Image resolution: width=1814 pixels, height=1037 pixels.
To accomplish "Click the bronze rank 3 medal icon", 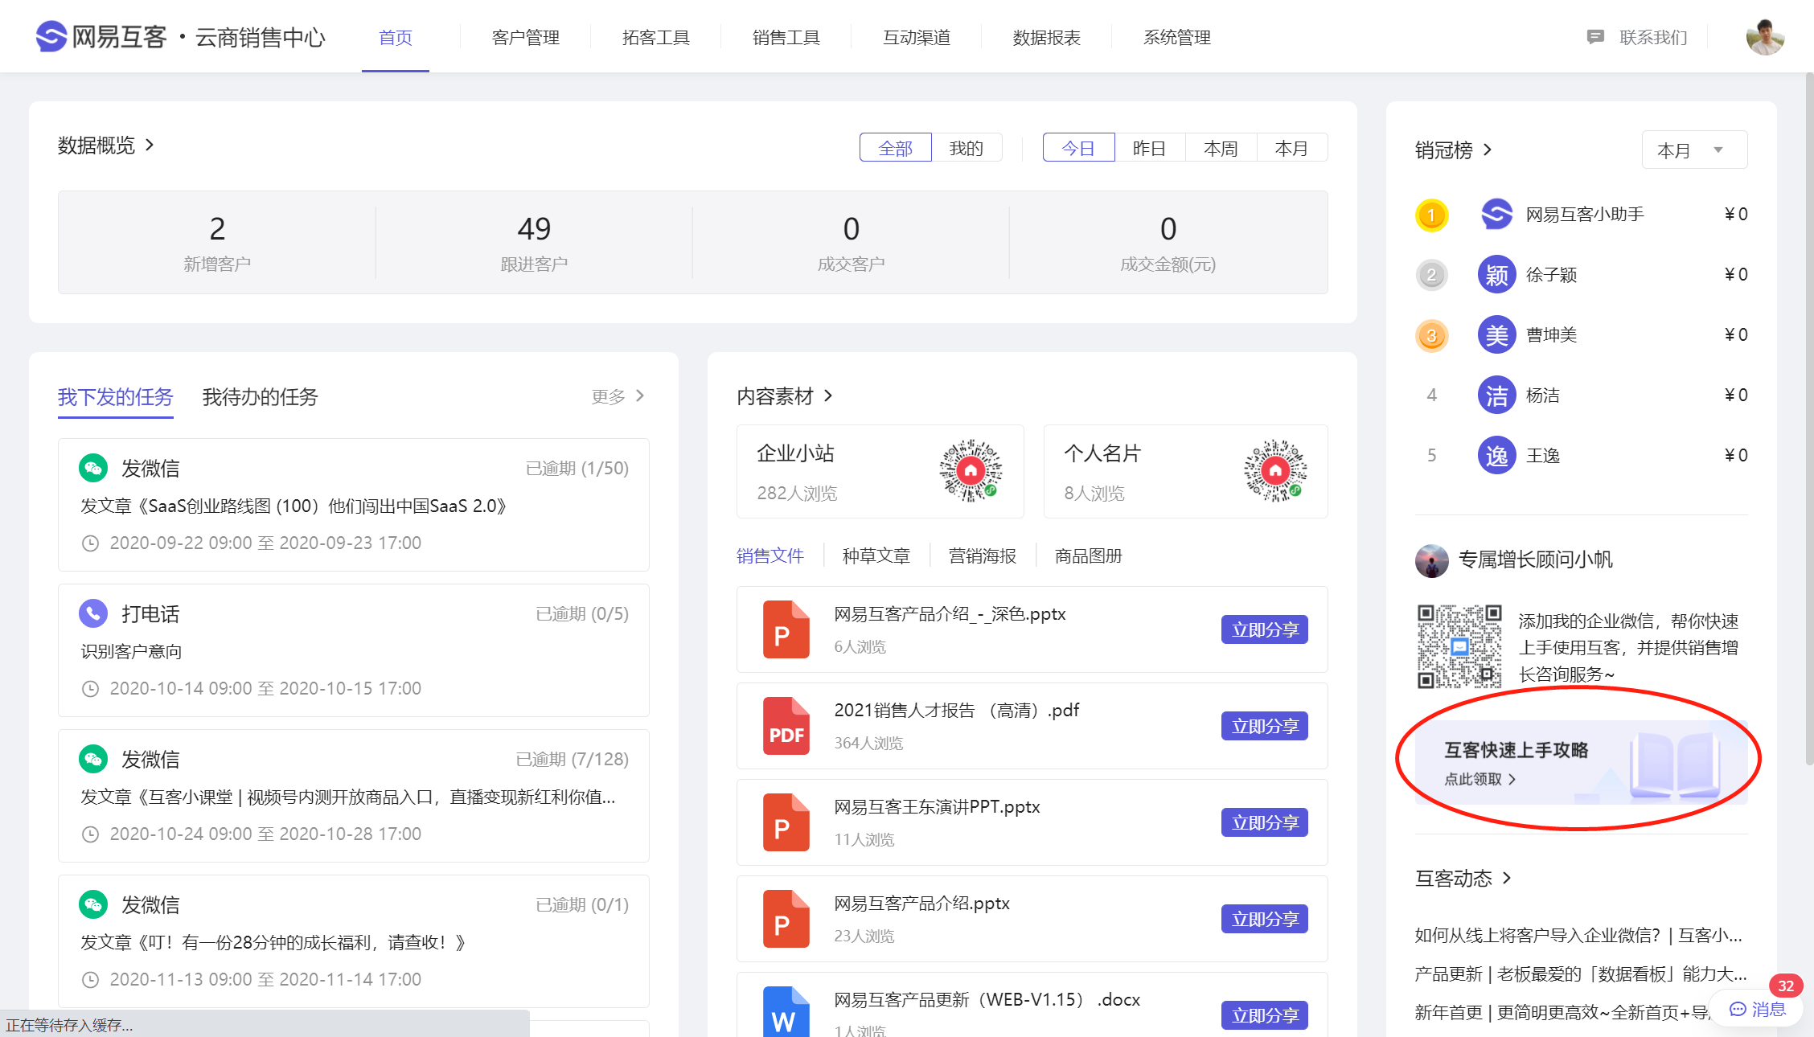I will 1431,335.
